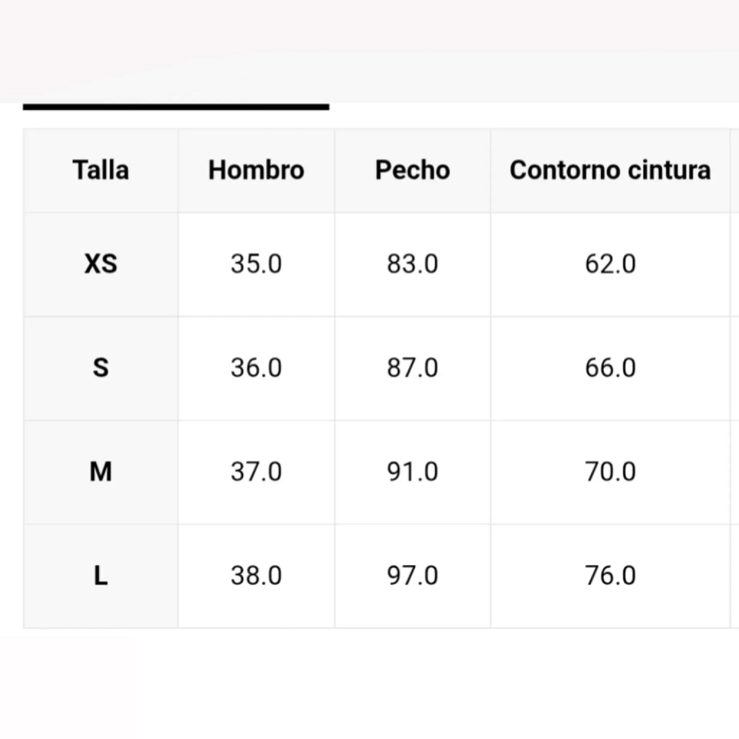Click the Talla column header
This screenshot has height=739, width=739.
[x=101, y=170]
